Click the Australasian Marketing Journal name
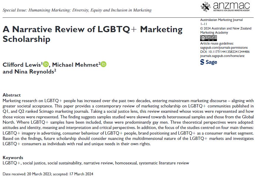The width and height of the screenshot is (258, 178). (x=221, y=20)
